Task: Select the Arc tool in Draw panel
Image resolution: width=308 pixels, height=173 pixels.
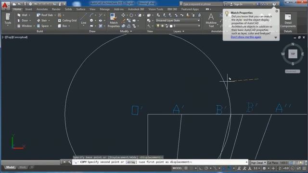Action: tap(91, 15)
